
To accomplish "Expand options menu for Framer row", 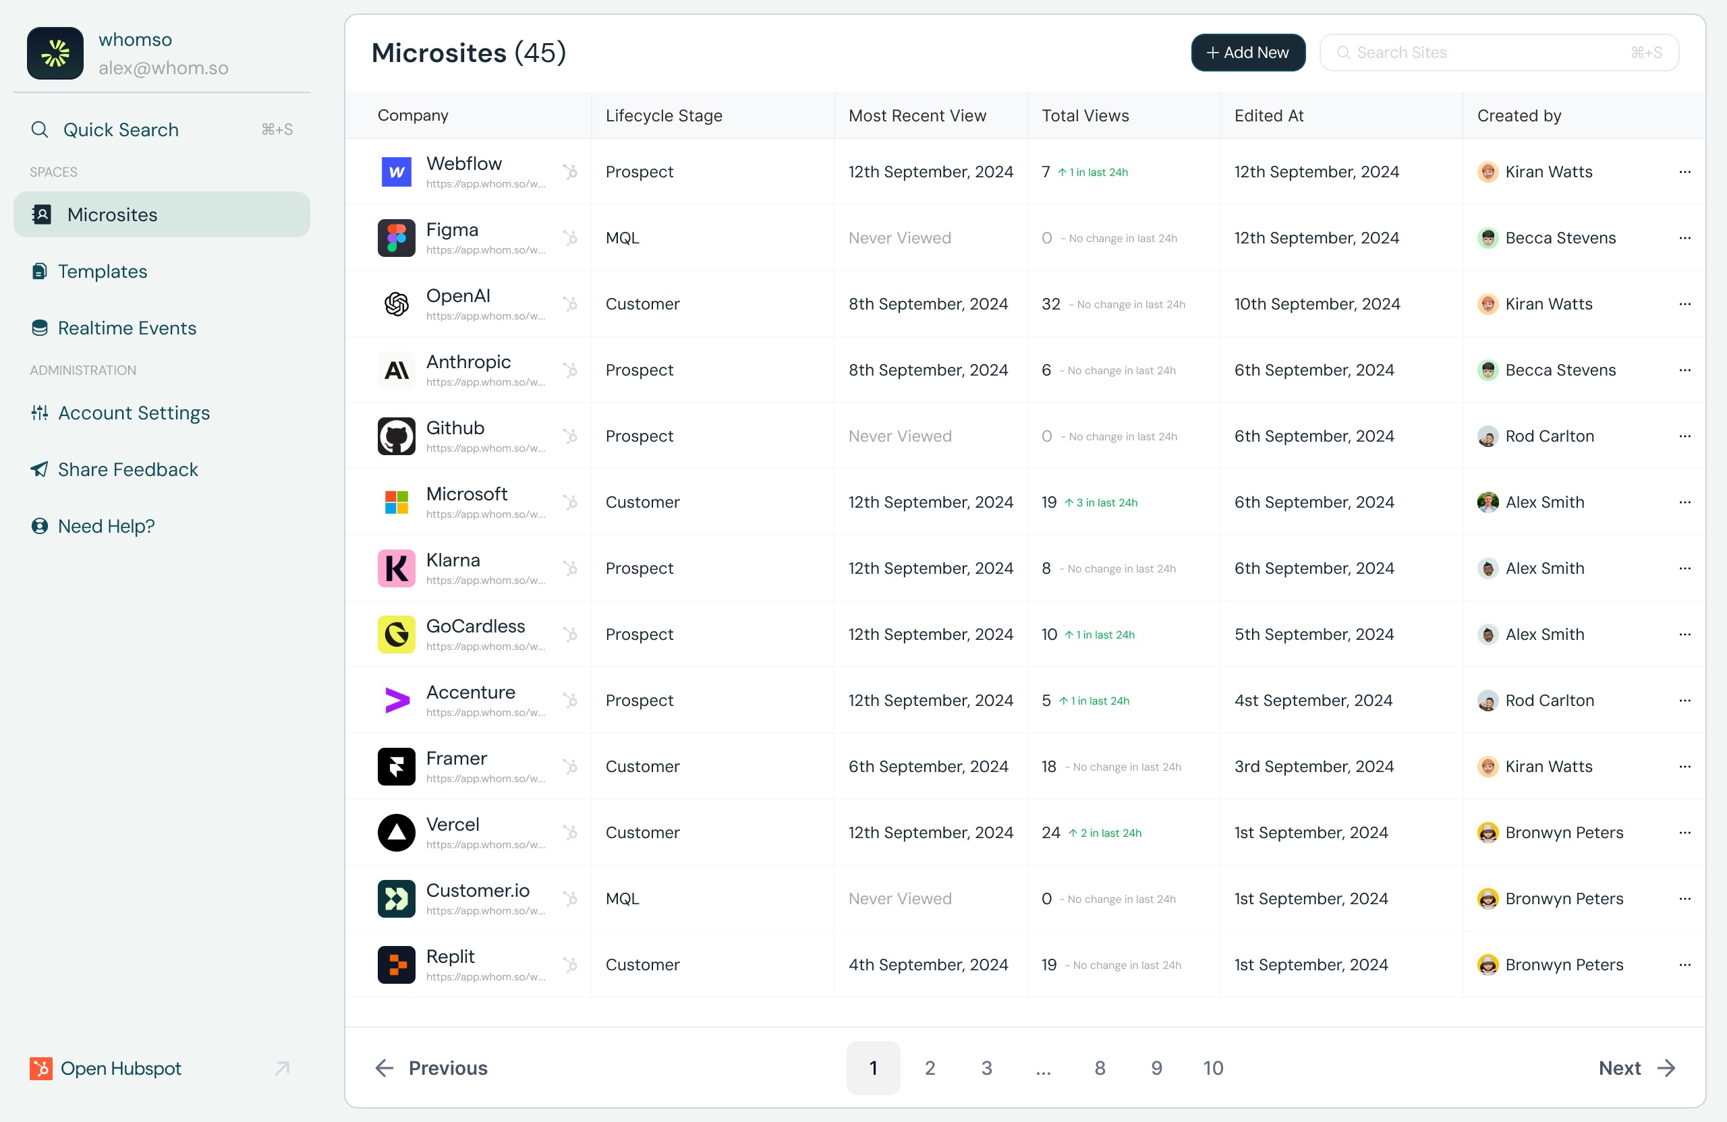I will [x=1685, y=766].
